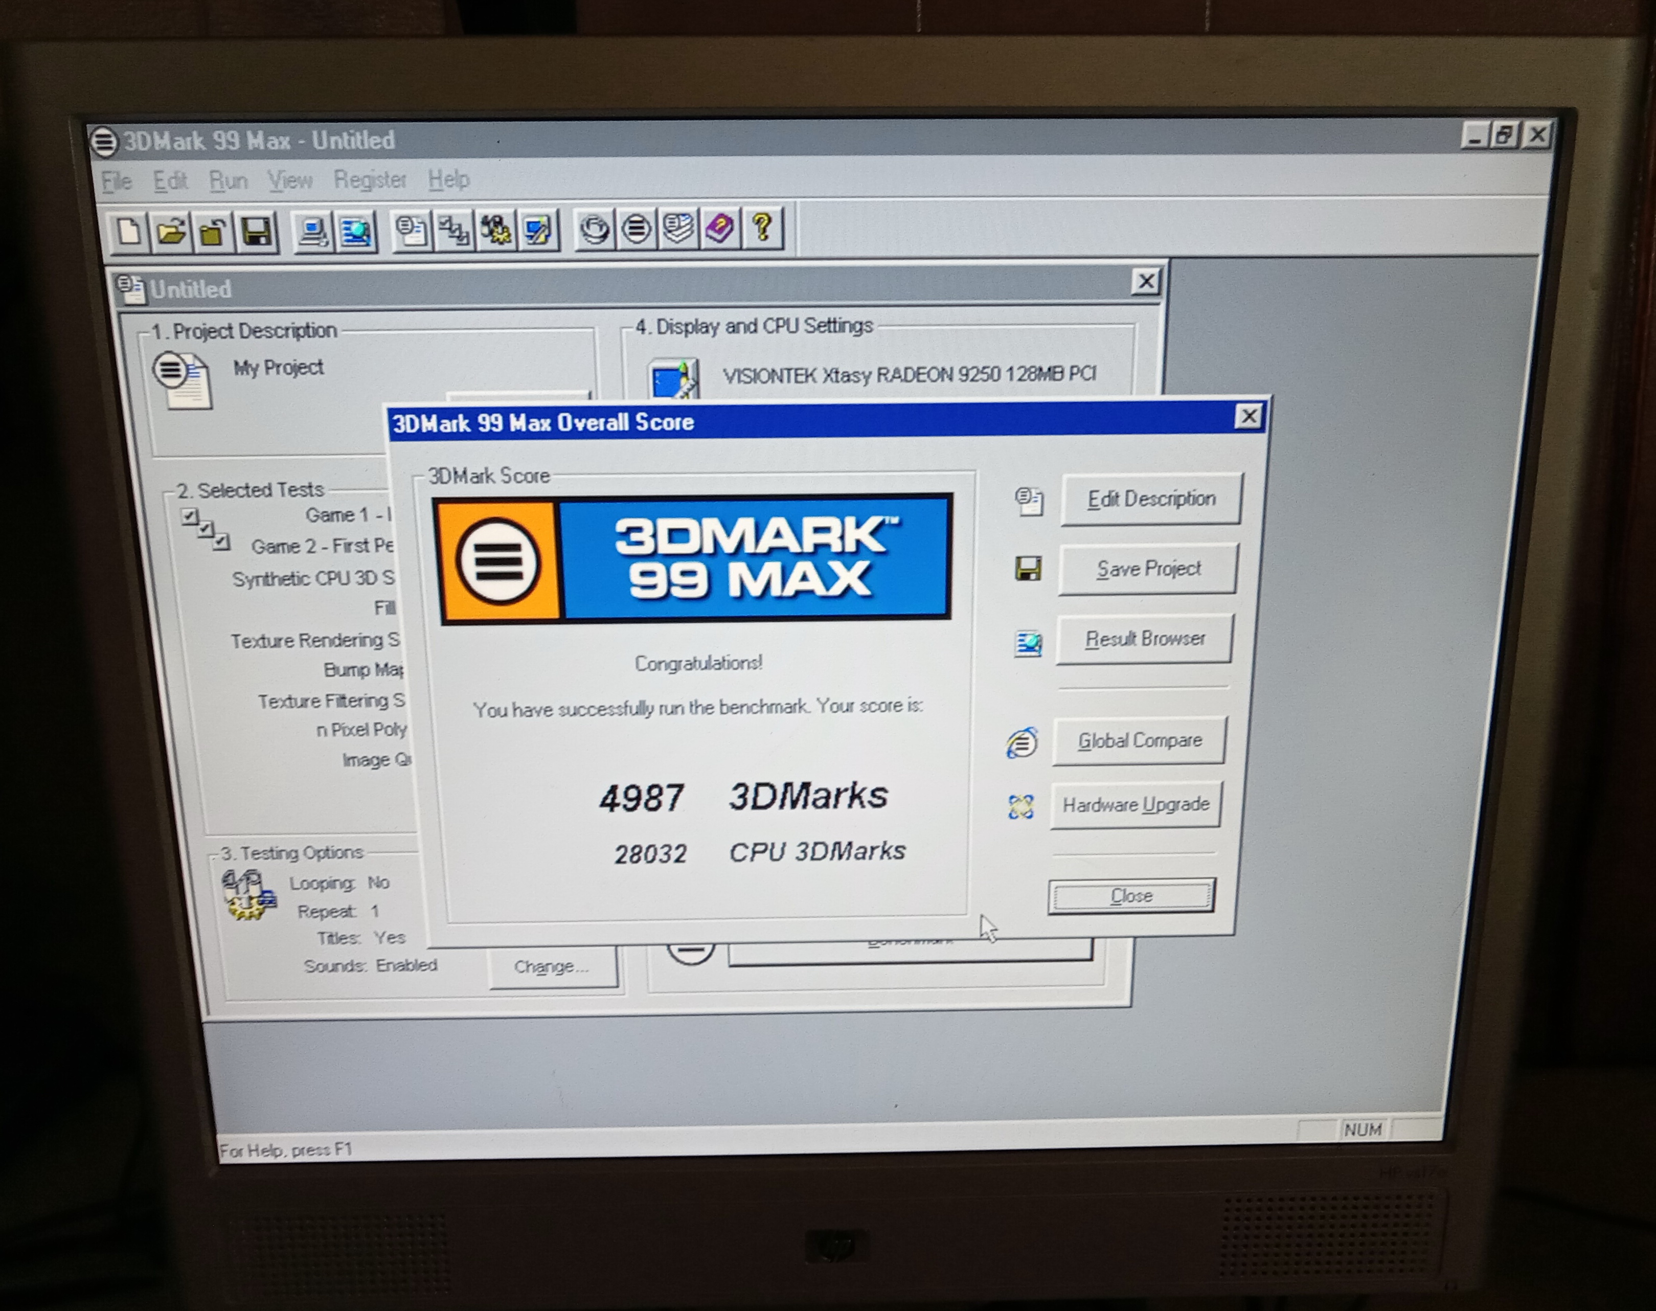Image resolution: width=1656 pixels, height=1311 pixels.
Task: Click the purple help book toolbar icon
Action: click(720, 228)
